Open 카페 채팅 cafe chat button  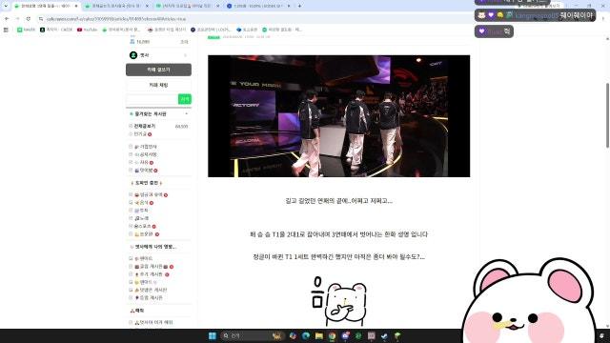(158, 85)
